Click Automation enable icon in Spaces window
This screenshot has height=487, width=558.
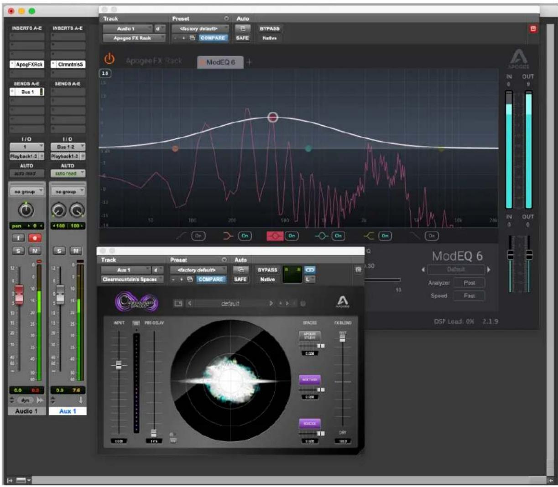(241, 270)
